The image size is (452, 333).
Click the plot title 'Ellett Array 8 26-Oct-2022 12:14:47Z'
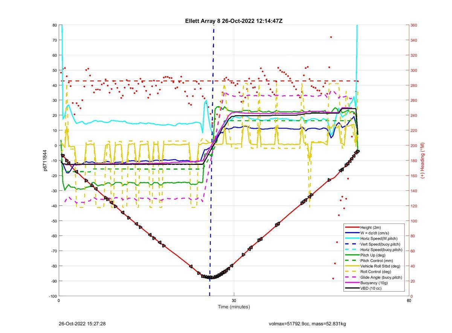click(x=234, y=21)
